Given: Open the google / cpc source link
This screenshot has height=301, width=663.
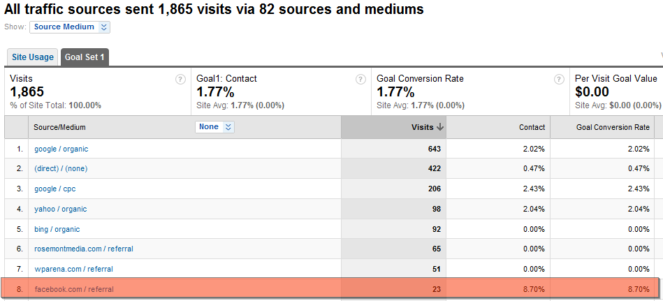Looking at the screenshot, I should click(55, 189).
